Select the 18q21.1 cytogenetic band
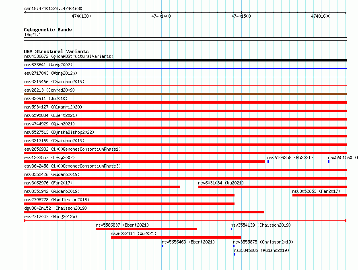This screenshot has width=358, height=270. 33,35
